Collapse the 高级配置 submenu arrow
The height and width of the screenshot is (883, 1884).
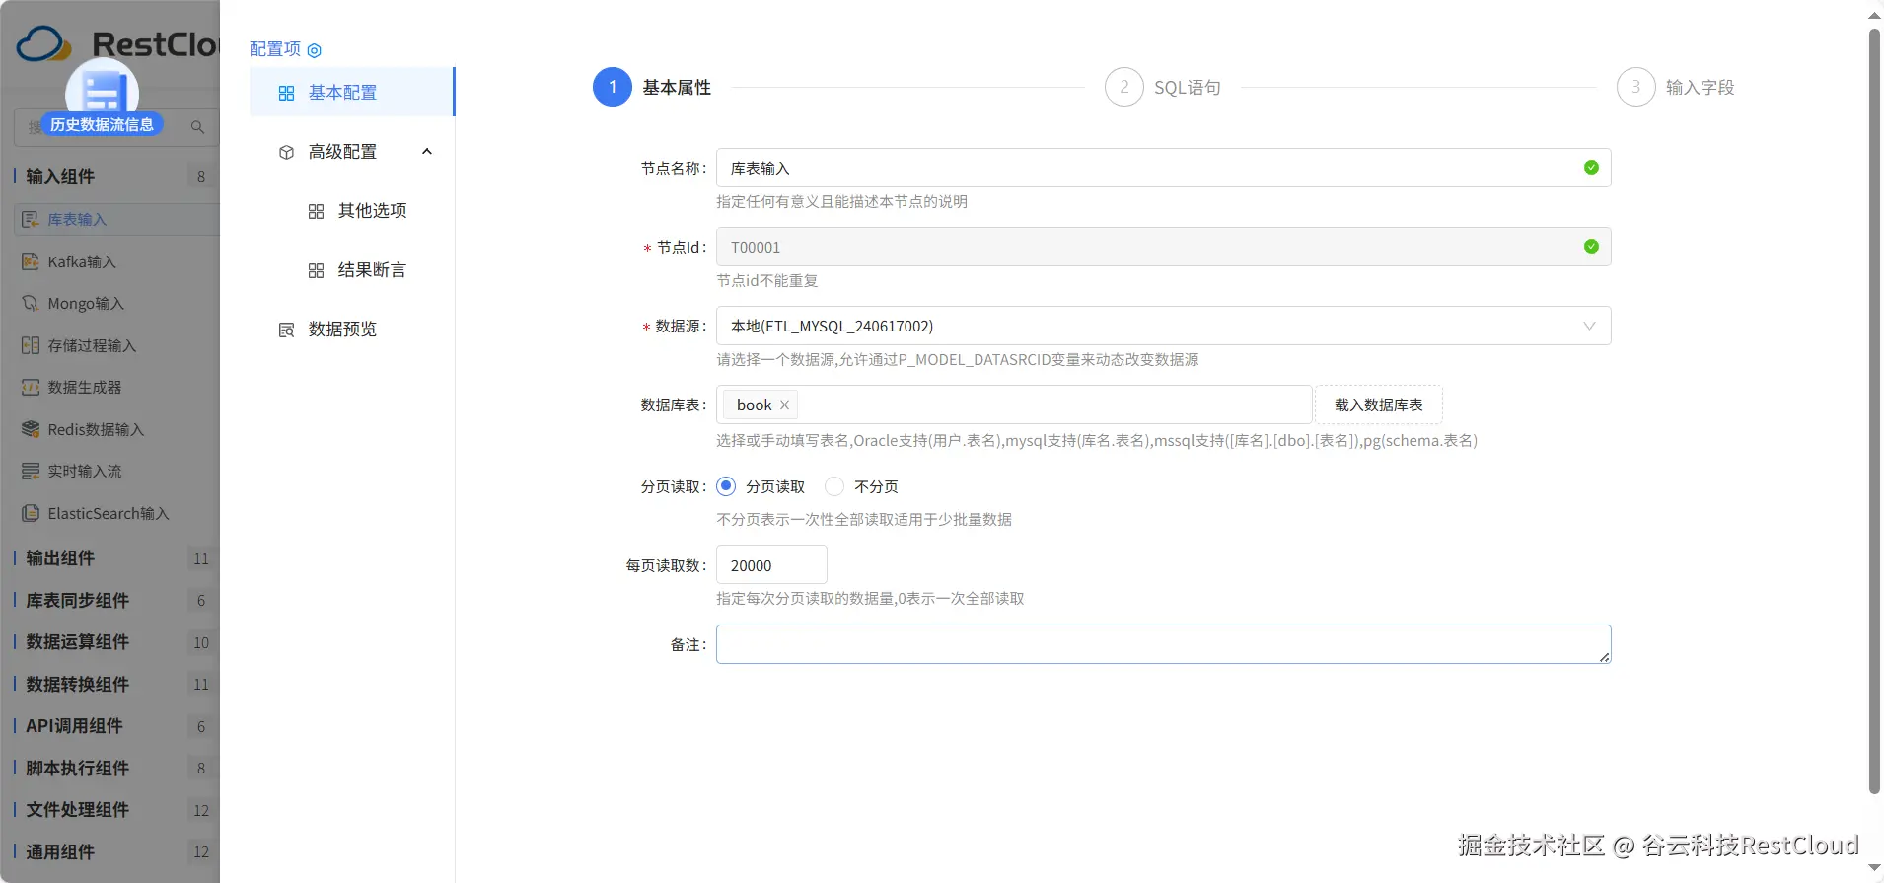coord(427,151)
